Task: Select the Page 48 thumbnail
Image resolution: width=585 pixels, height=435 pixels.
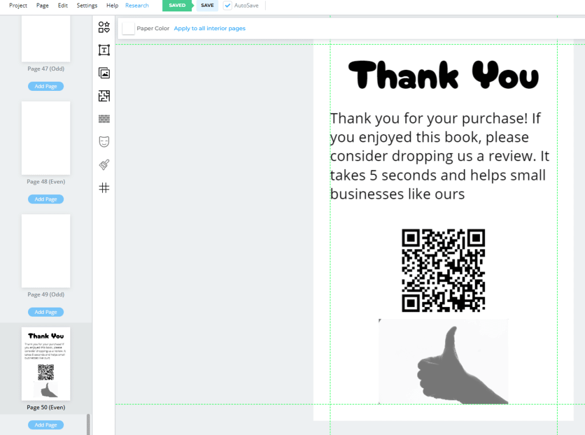Action: point(46,138)
